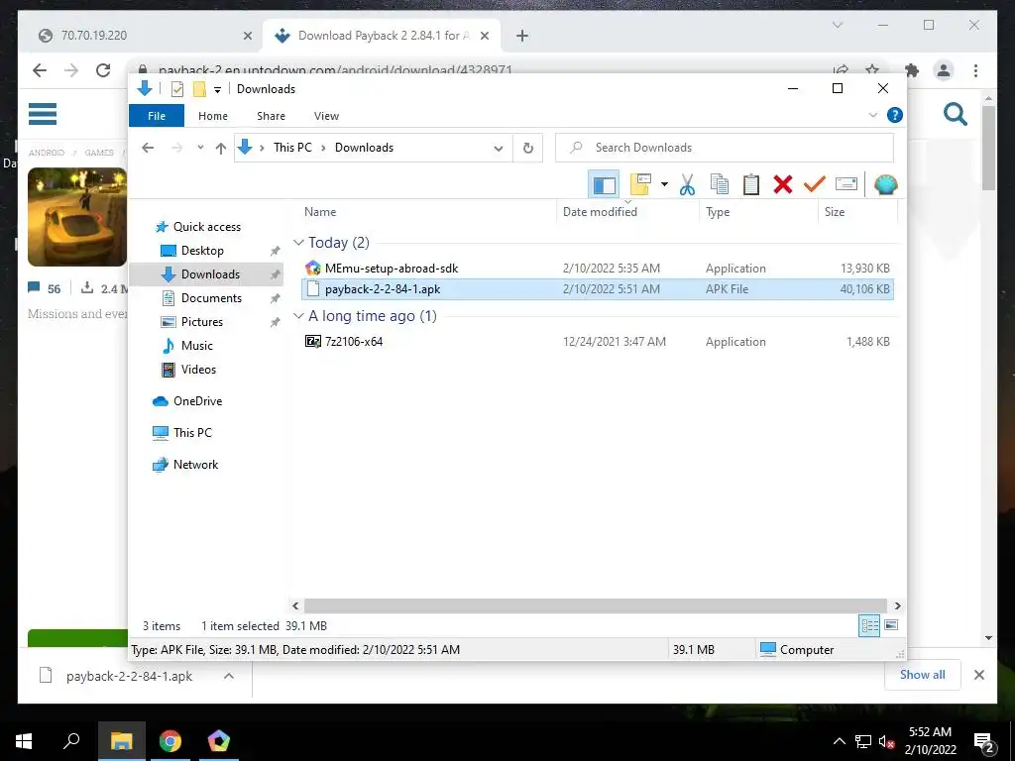
Task: Click Show all downloads button
Action: pyautogui.click(x=923, y=675)
